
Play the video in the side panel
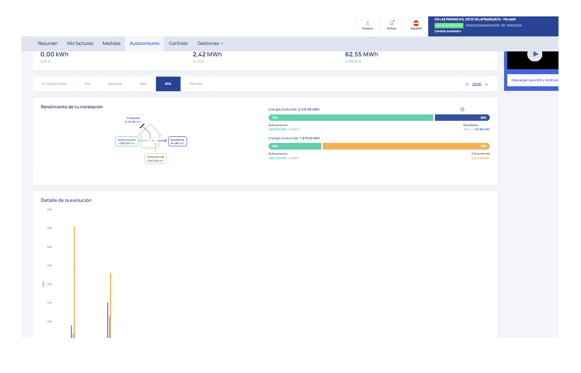535,54
